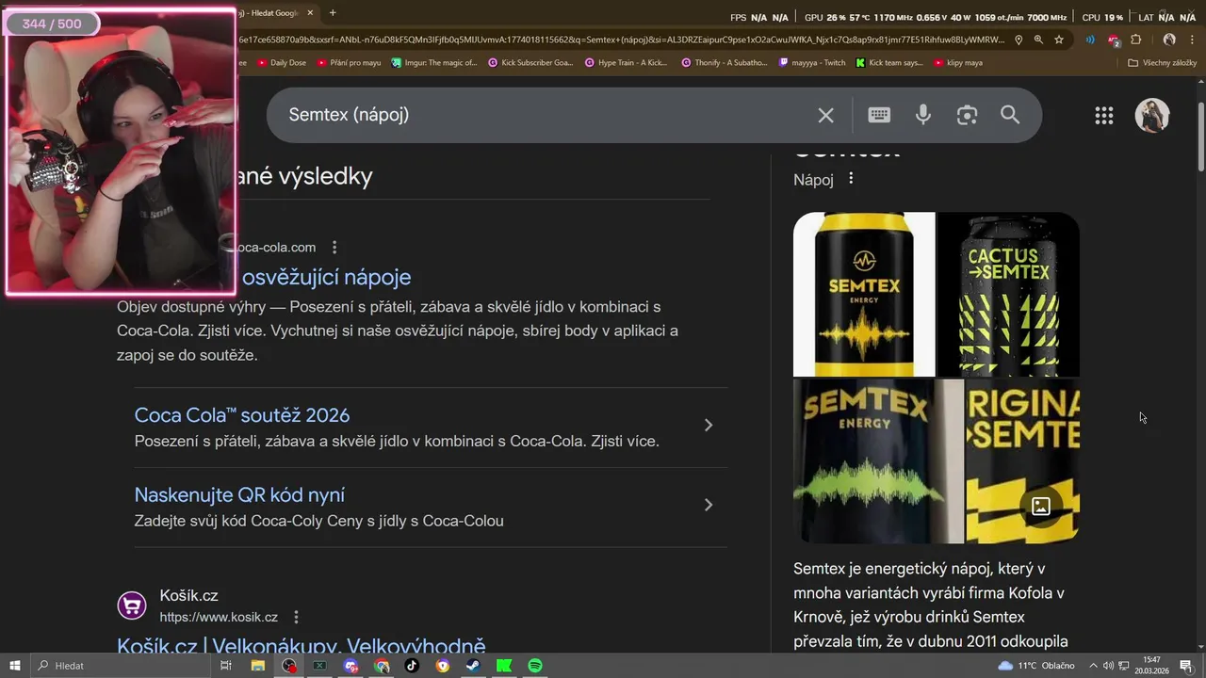Screen dimensions: 1206x678
Task: Open the Daily Dose bookmark
Action: [x=281, y=63]
